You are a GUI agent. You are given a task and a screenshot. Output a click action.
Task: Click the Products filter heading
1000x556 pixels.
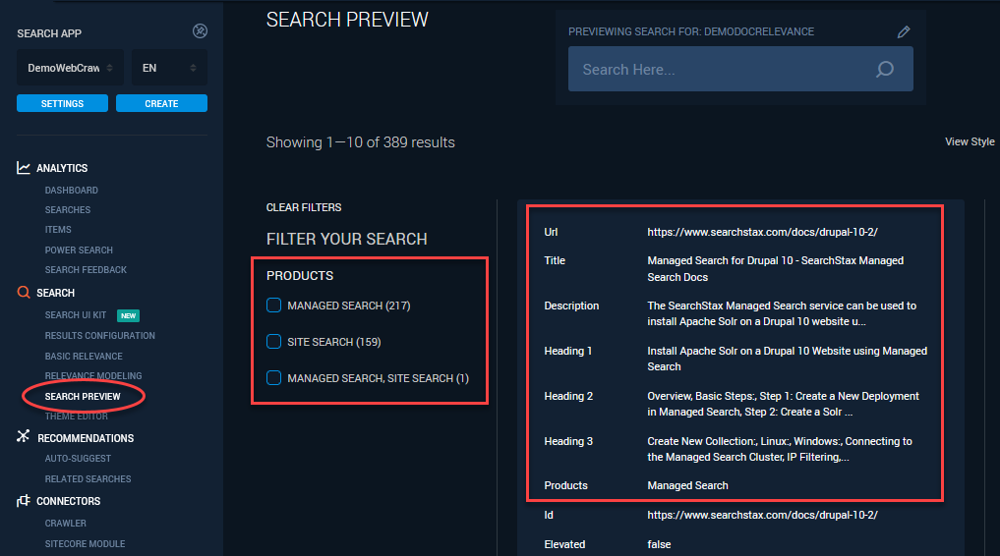[x=300, y=275]
